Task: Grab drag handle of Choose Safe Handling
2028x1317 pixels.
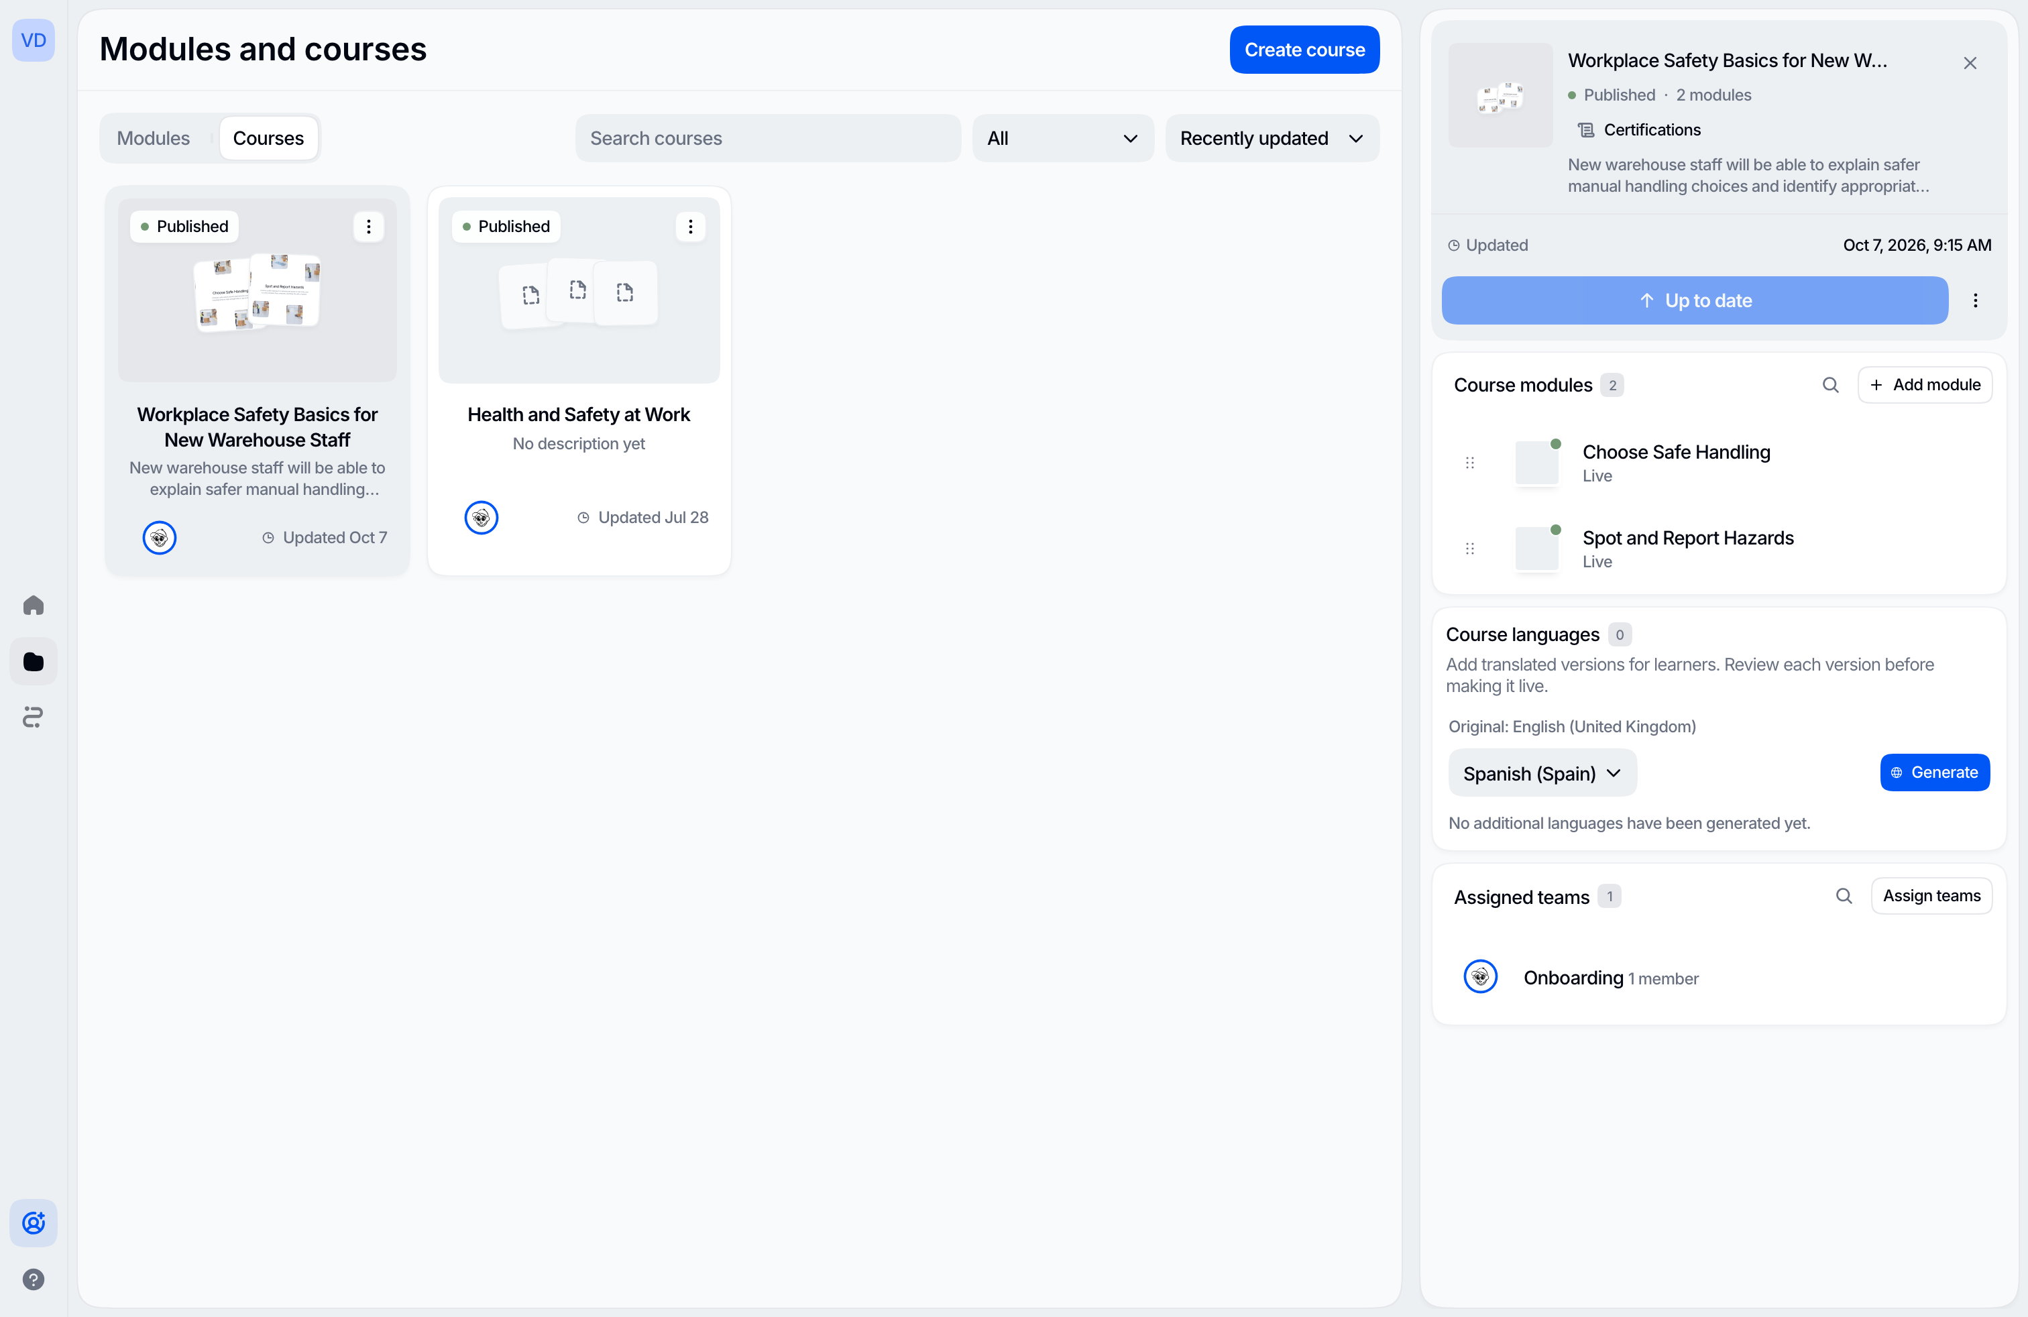Action: click(x=1470, y=463)
